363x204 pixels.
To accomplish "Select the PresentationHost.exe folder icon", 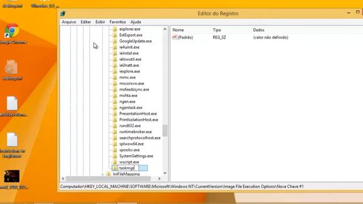I will pyautogui.click(x=115, y=113).
